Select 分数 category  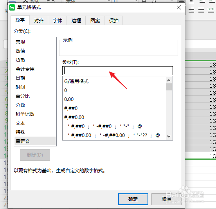pos(35,105)
